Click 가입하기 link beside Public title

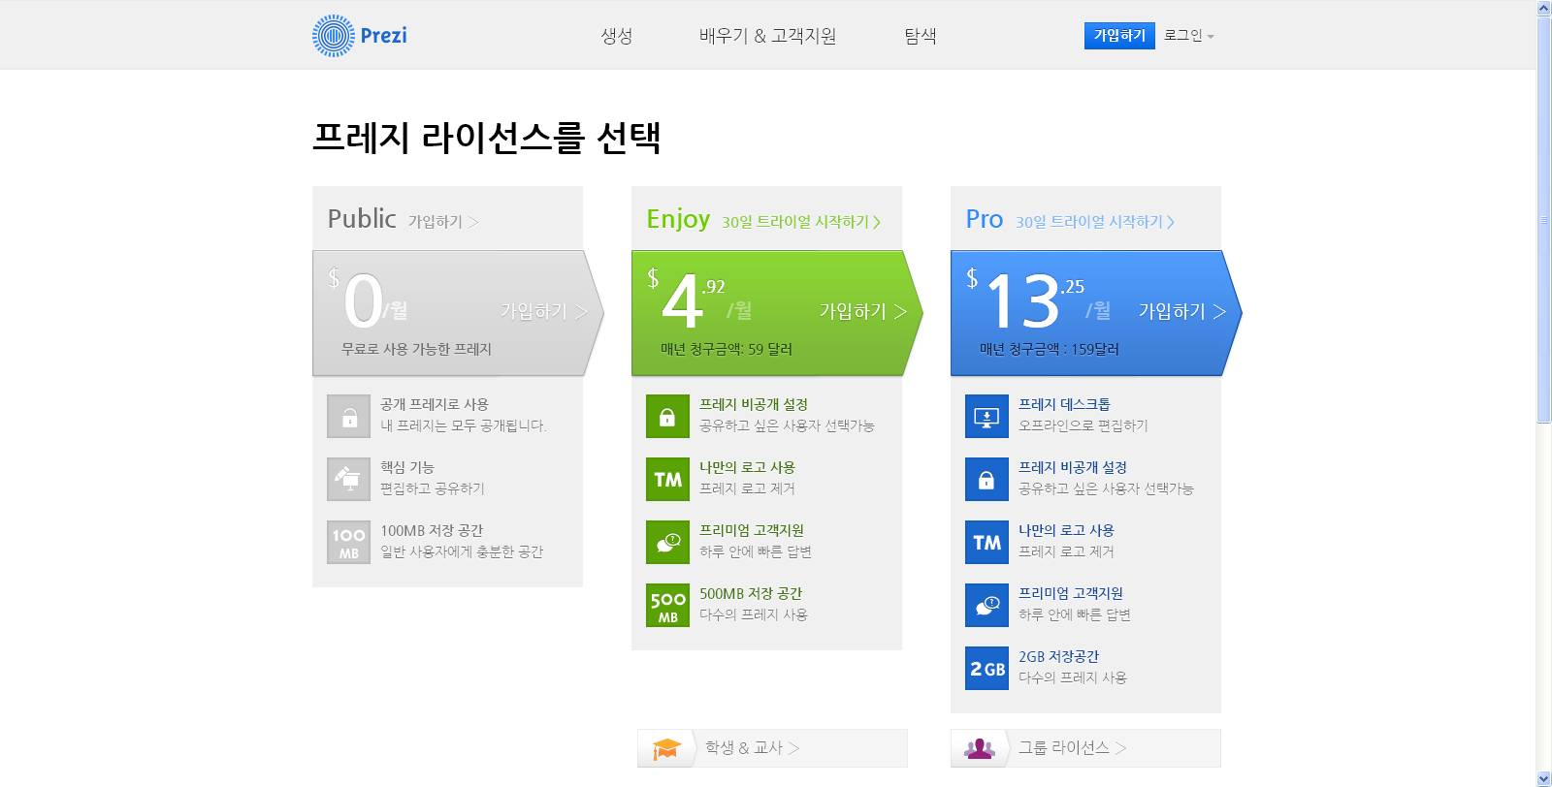(443, 222)
